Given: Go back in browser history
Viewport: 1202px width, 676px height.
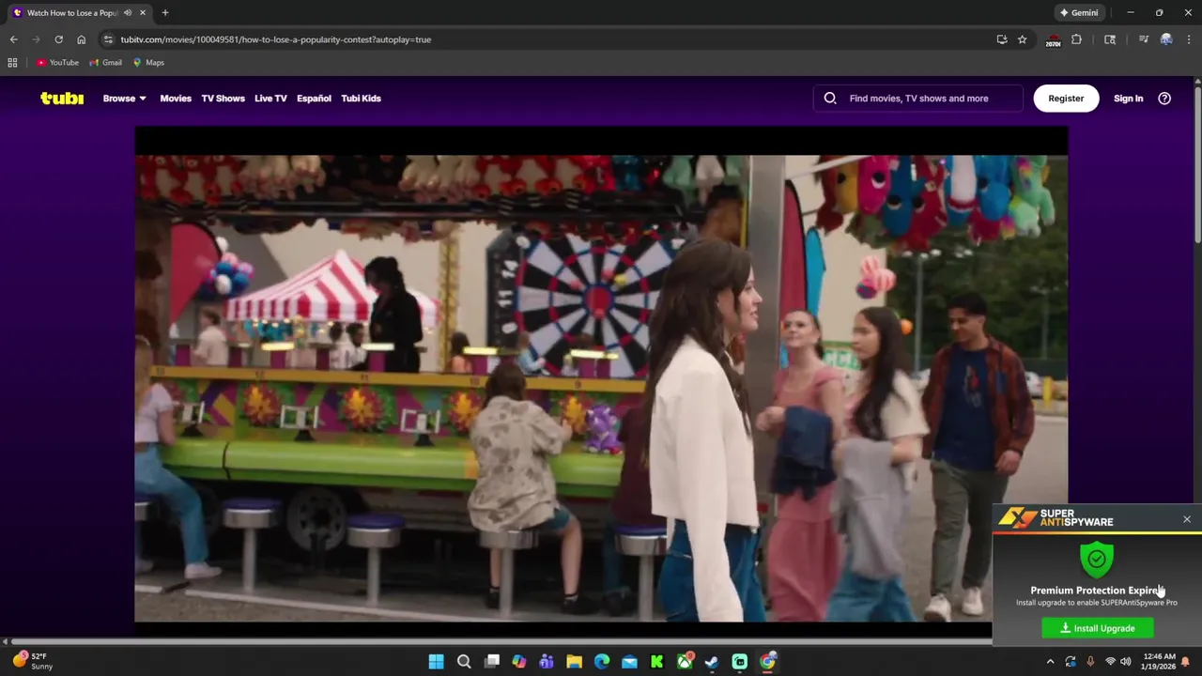Looking at the screenshot, I should click(13, 39).
